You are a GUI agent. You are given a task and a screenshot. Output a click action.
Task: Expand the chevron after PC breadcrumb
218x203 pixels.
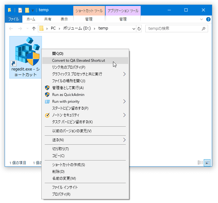click(x=59, y=29)
